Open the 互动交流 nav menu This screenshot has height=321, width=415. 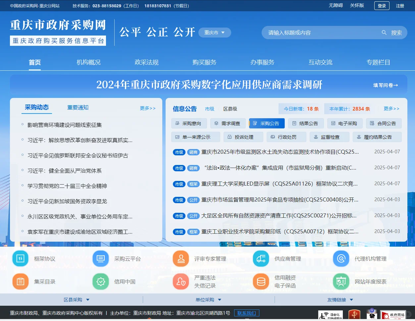tap(320, 62)
